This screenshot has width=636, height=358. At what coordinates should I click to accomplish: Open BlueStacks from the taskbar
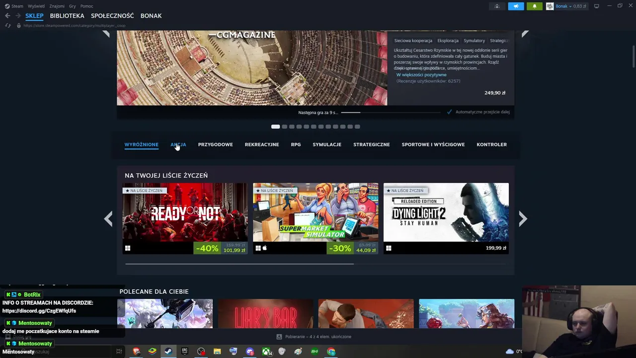pos(153,352)
